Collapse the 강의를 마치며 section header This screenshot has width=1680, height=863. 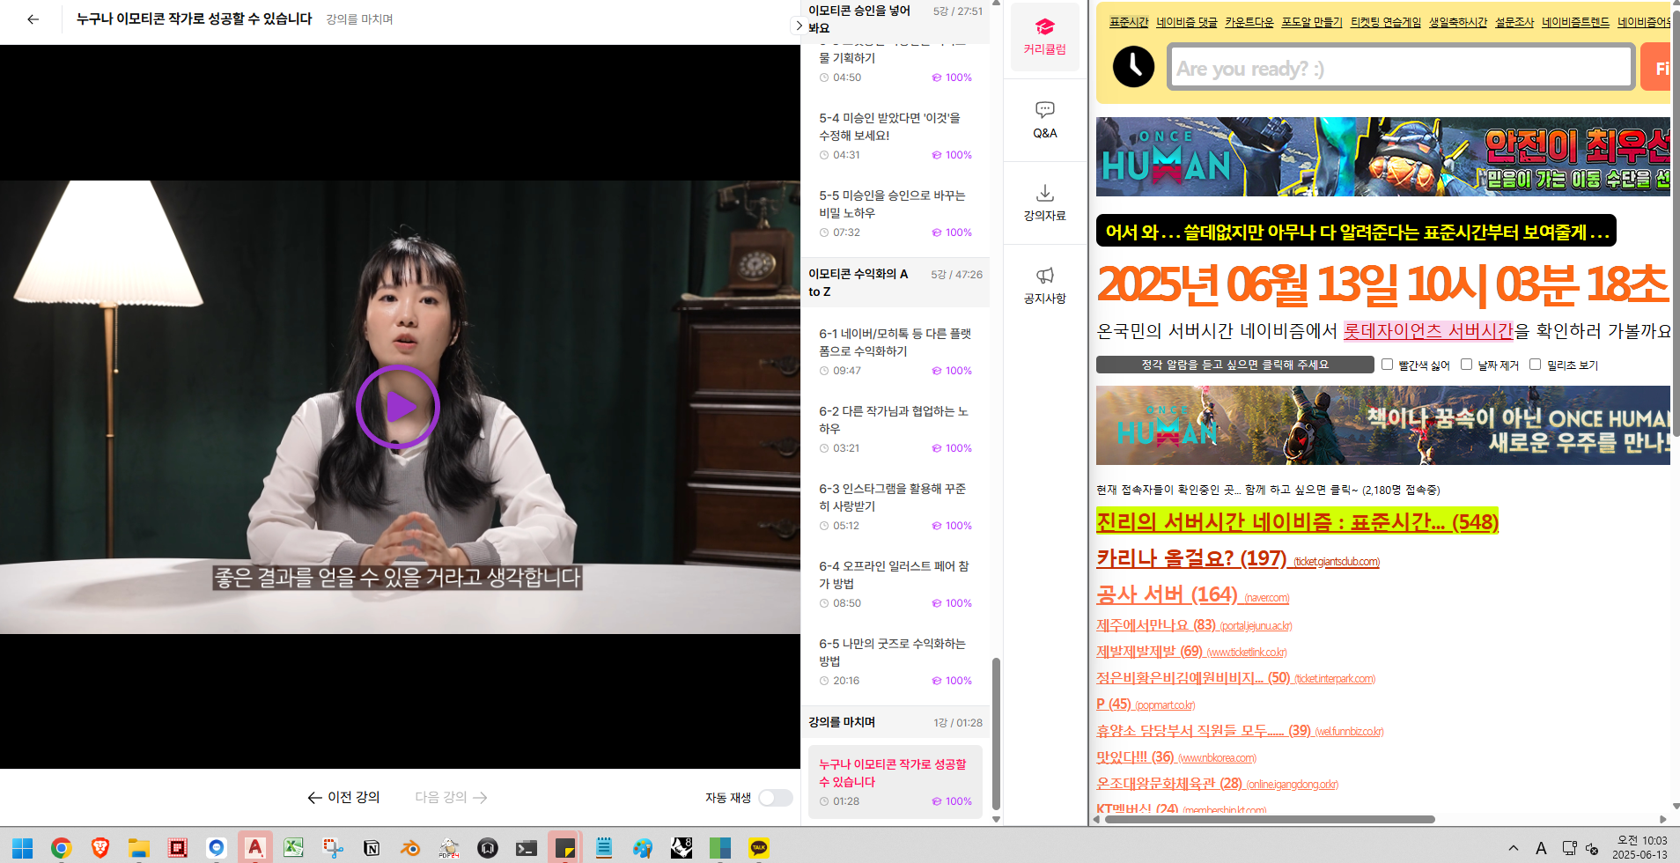(x=895, y=722)
